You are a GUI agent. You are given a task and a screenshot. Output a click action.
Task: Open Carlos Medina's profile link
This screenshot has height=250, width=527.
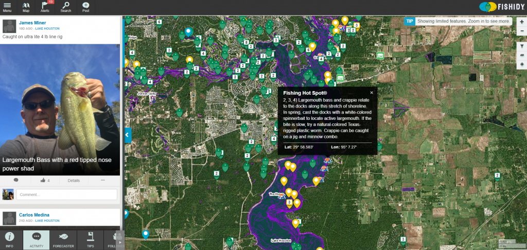(35, 215)
